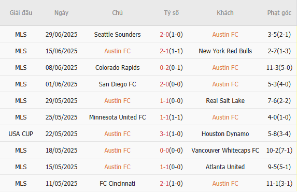The height and width of the screenshot is (194, 297).
Task: Click the 3-1(1-0) score on 22/05/2025
Action: [171, 134]
